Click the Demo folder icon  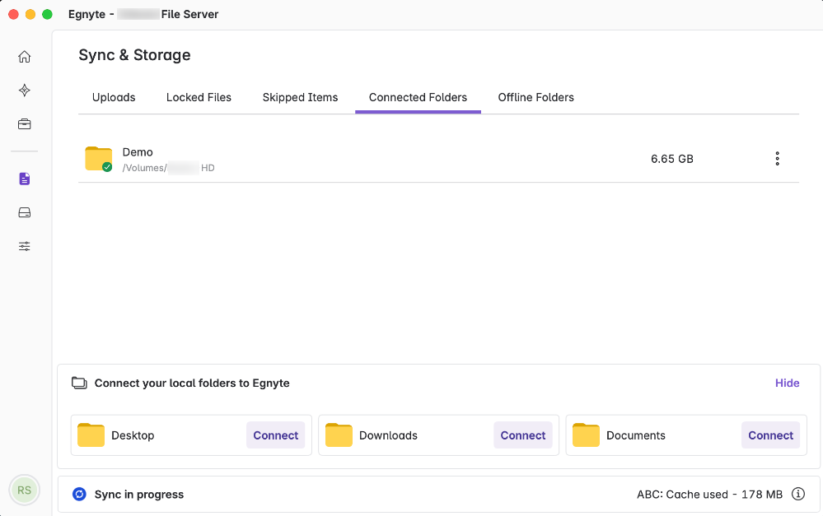(99, 159)
